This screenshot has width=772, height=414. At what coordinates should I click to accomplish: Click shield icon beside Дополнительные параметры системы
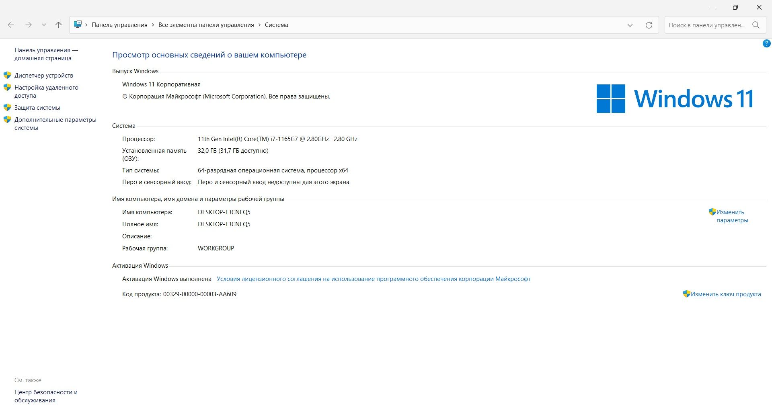[x=7, y=119]
